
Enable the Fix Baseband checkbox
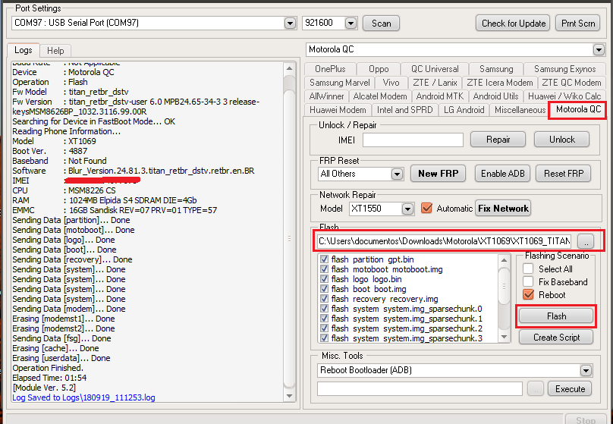(x=528, y=281)
